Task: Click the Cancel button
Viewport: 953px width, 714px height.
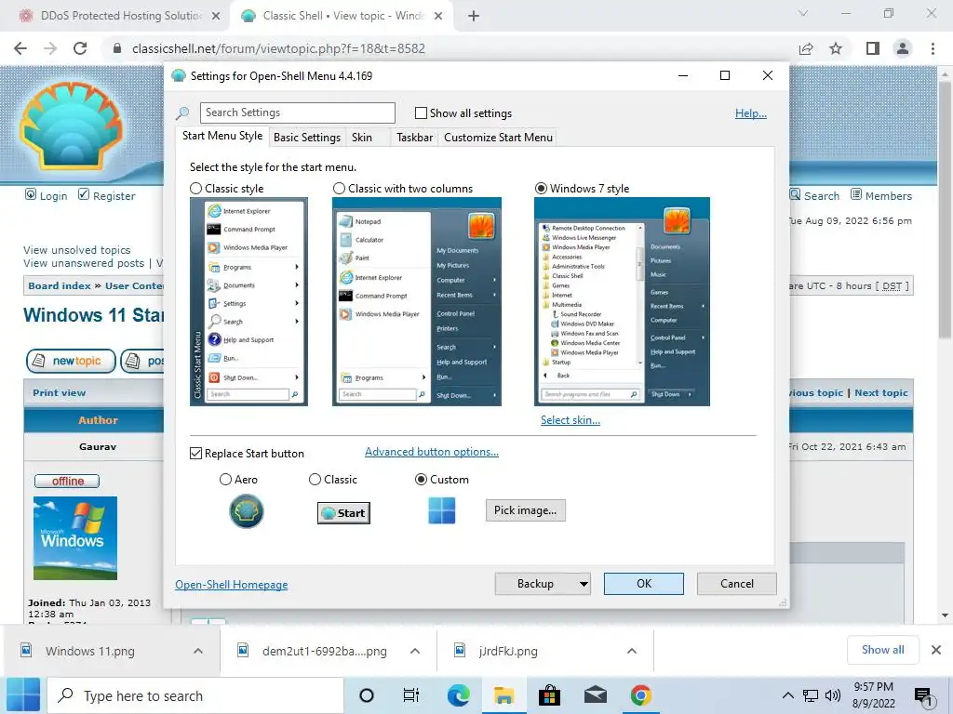Action: pos(737,584)
